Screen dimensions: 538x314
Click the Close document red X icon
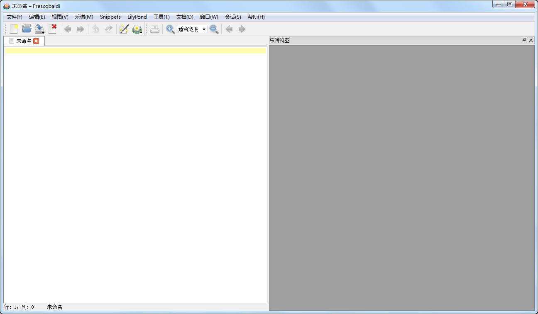coord(52,29)
